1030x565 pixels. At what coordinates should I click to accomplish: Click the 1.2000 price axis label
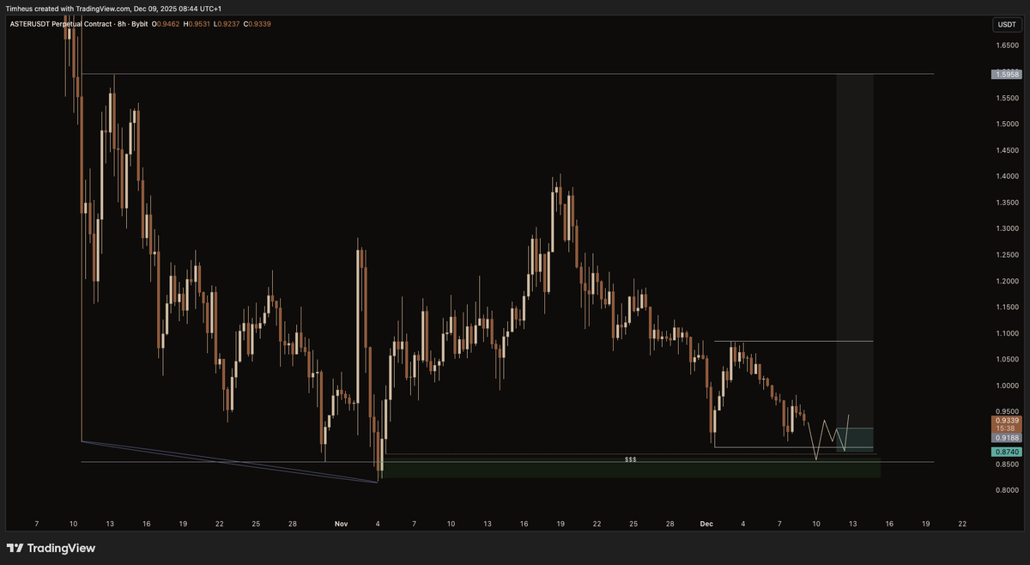(1008, 281)
